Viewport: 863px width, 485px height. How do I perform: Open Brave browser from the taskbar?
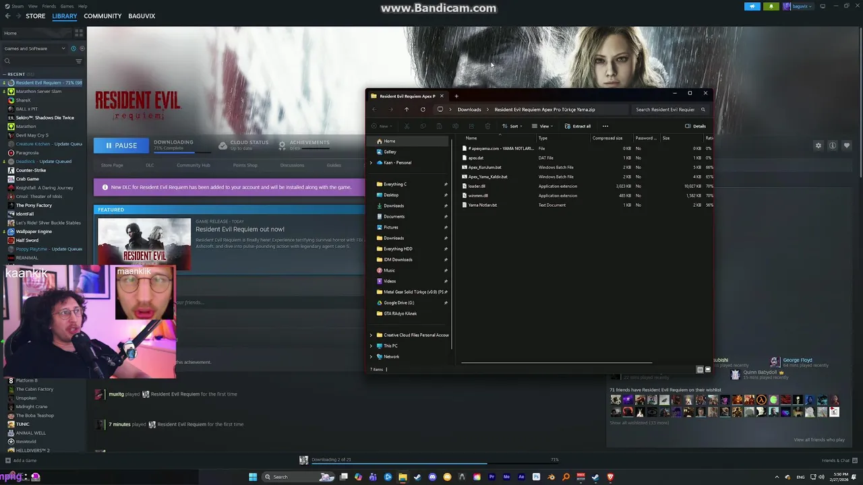610,477
